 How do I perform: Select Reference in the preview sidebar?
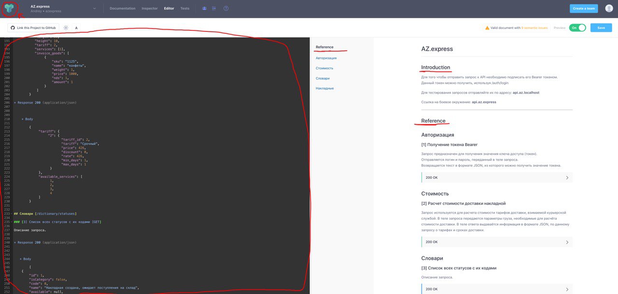click(x=324, y=47)
